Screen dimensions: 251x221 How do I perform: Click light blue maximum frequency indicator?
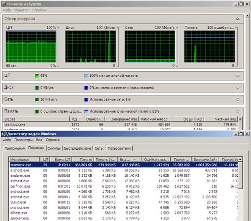coord(86,76)
